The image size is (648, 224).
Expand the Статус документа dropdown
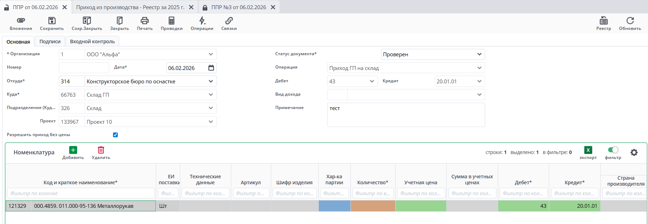[x=479, y=55]
